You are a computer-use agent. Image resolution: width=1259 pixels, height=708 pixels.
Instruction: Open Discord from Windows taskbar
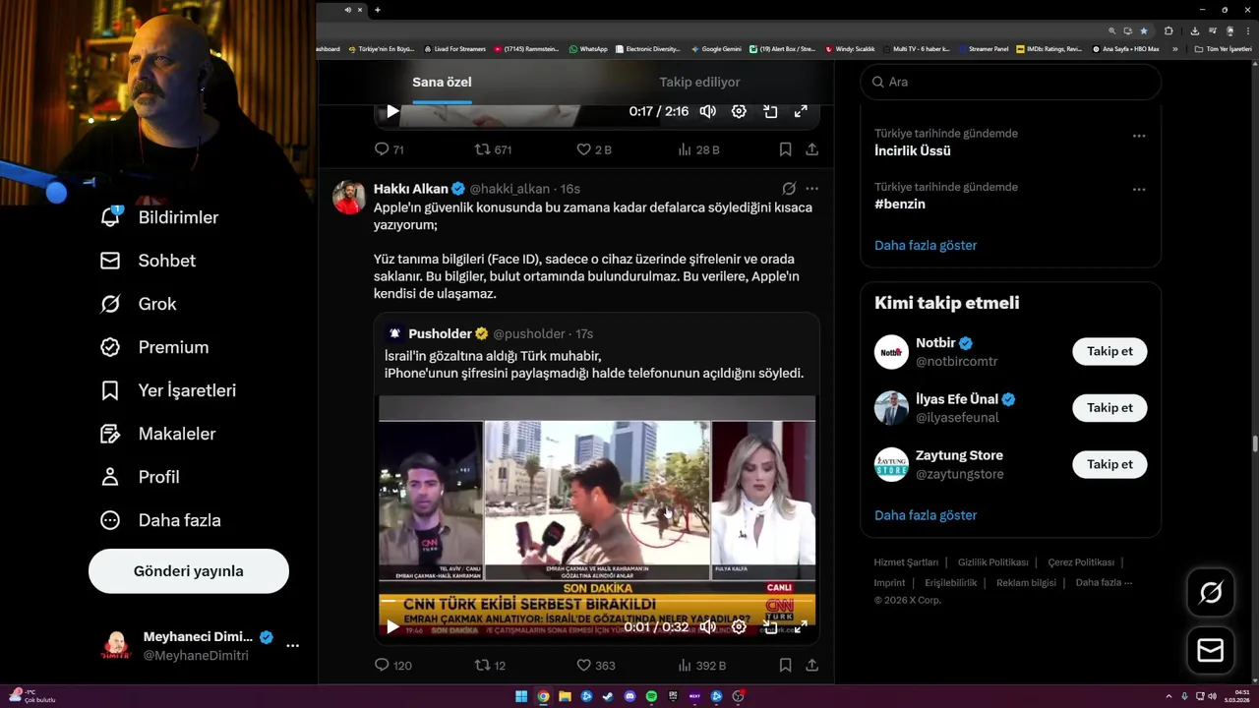pyautogui.click(x=629, y=696)
